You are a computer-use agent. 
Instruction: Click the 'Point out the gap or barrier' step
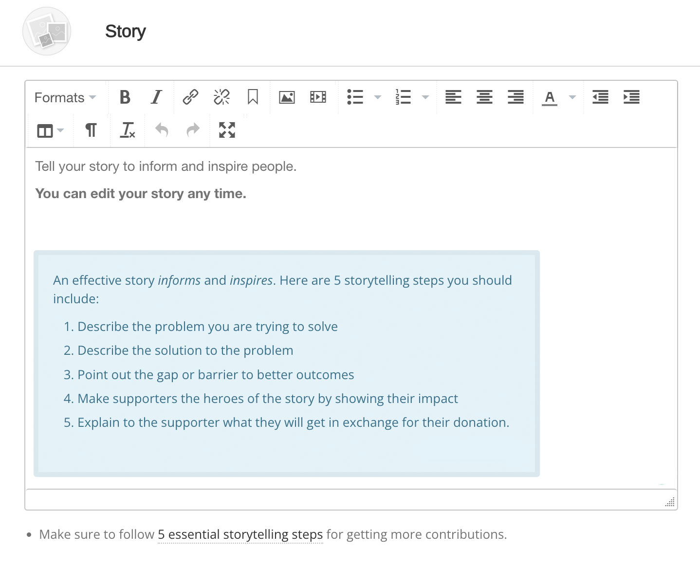pos(216,375)
